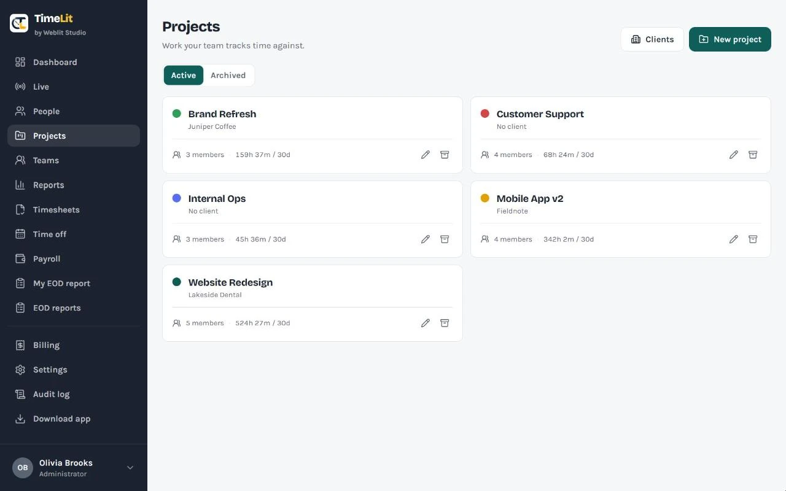Image resolution: width=786 pixels, height=491 pixels.
Task: Create a New project
Action: point(730,39)
